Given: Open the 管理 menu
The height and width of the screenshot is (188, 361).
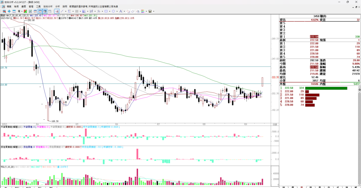Looking at the screenshot, I should point(31,6).
